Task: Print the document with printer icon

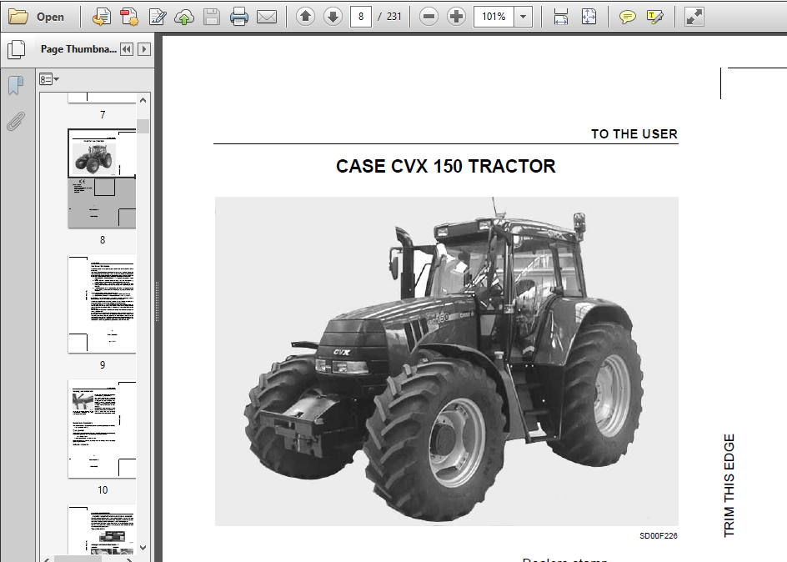Action: (x=239, y=17)
